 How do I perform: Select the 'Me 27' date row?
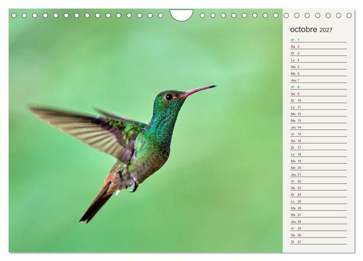click(319, 214)
